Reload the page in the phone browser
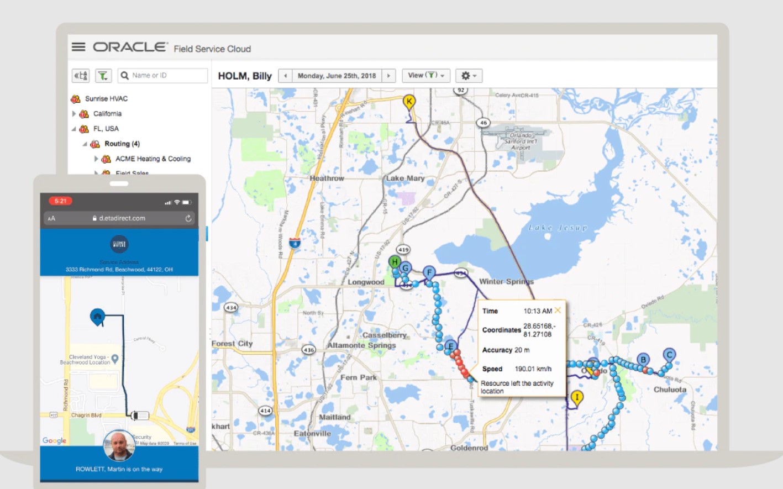 [188, 218]
